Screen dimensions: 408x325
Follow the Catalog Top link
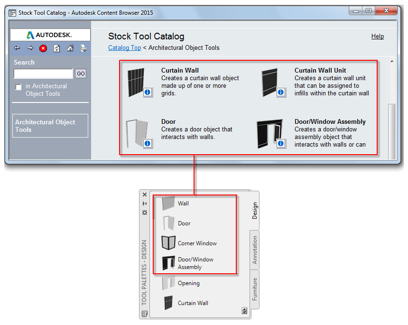124,47
